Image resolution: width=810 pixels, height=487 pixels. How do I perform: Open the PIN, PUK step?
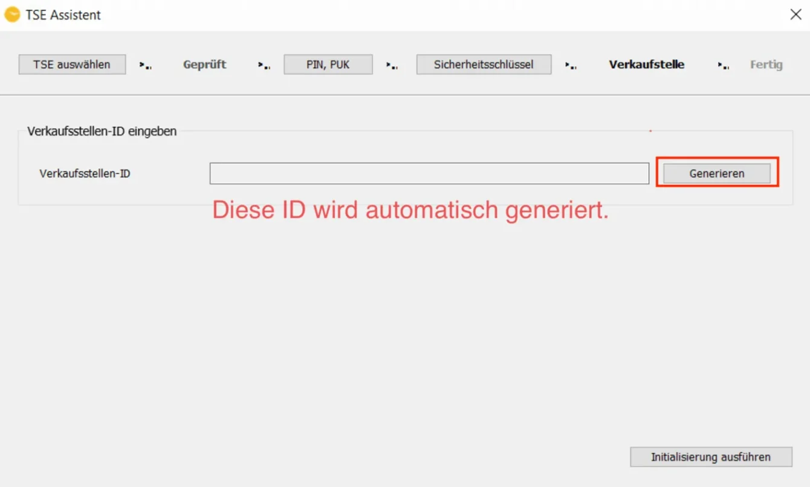328,65
